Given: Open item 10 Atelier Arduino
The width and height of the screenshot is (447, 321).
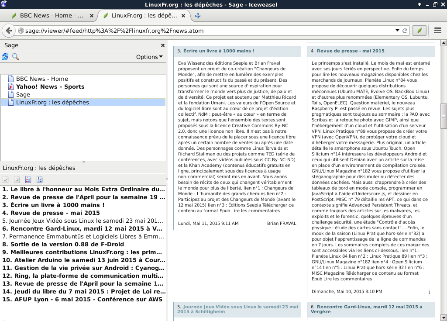Looking at the screenshot, I should point(83,260).
